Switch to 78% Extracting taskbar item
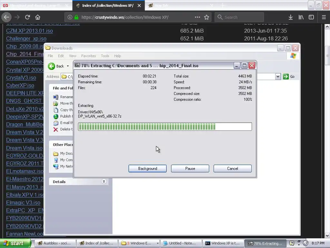The image size is (330, 248). (x=265, y=243)
